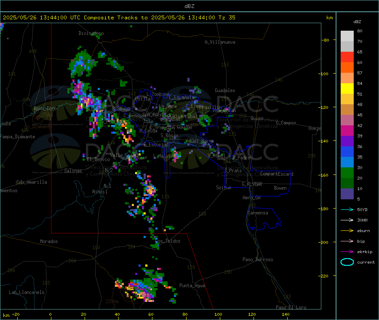379x320 pixels.
Task: Click the white 30HM track arrow in legend
Action: [x=347, y=220]
